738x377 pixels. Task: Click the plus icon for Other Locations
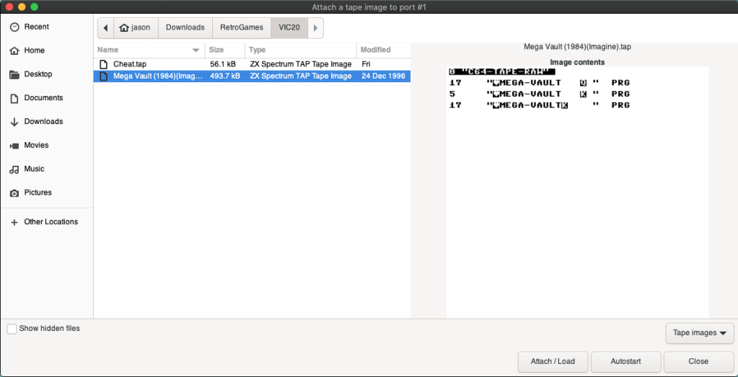(x=14, y=222)
